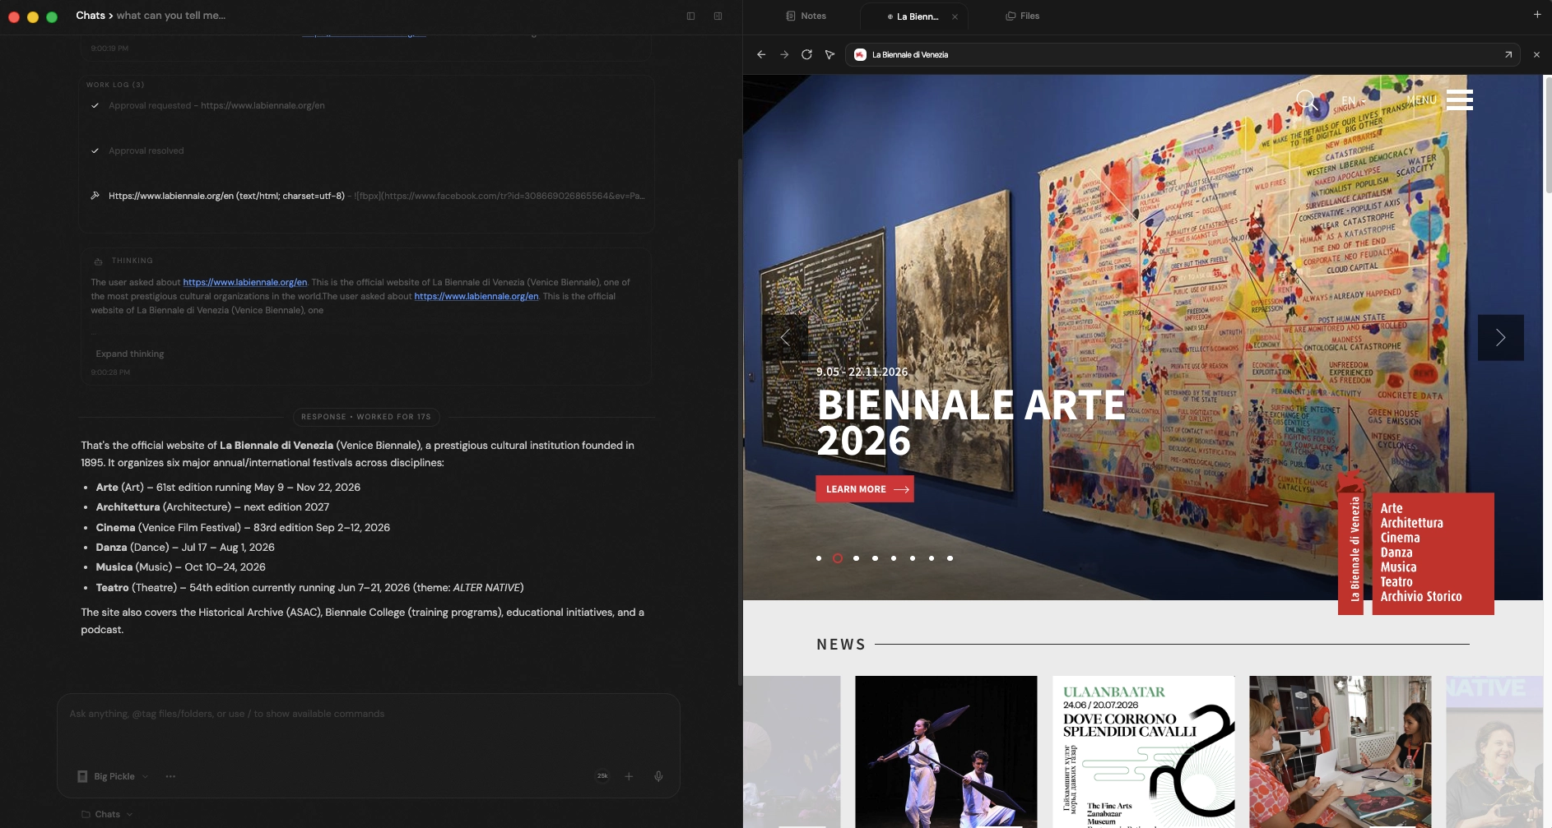Close the browser panel with the X
Viewport: 1552px width, 828px height.
click(1536, 54)
